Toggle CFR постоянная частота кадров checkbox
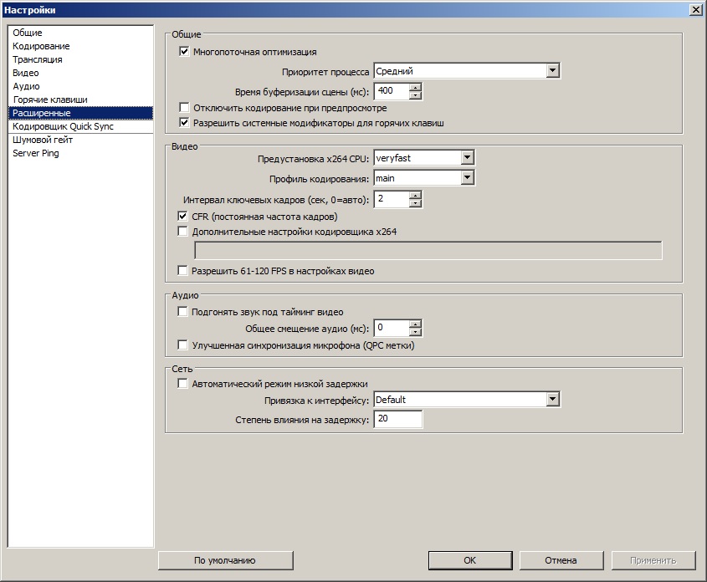707x582 pixels. [x=182, y=217]
